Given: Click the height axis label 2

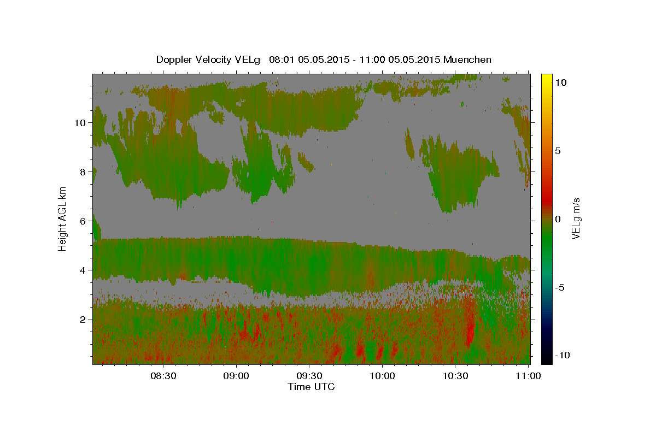Looking at the screenshot, I should [x=84, y=320].
